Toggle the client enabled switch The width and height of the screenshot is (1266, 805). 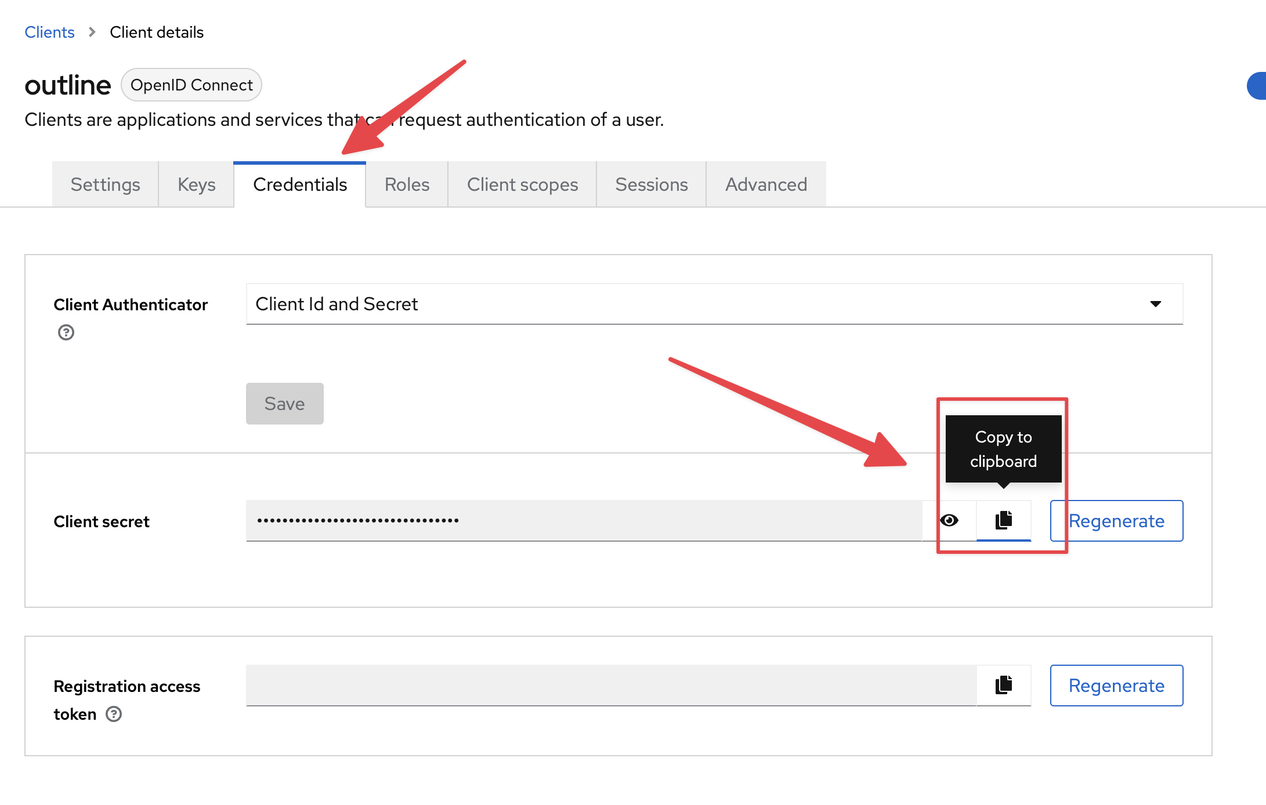coord(1257,86)
